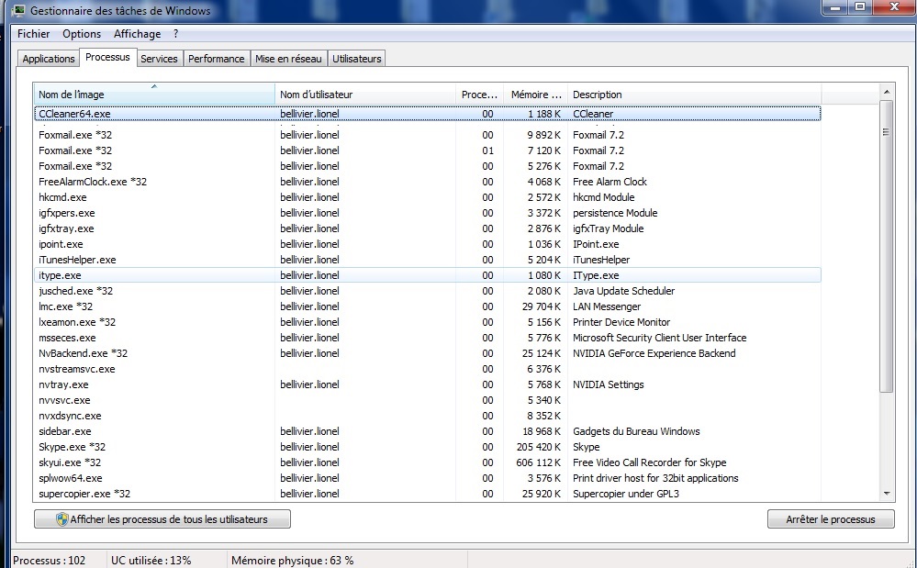Open the Affichage menu
Screen dimensions: 917x568
(x=137, y=34)
